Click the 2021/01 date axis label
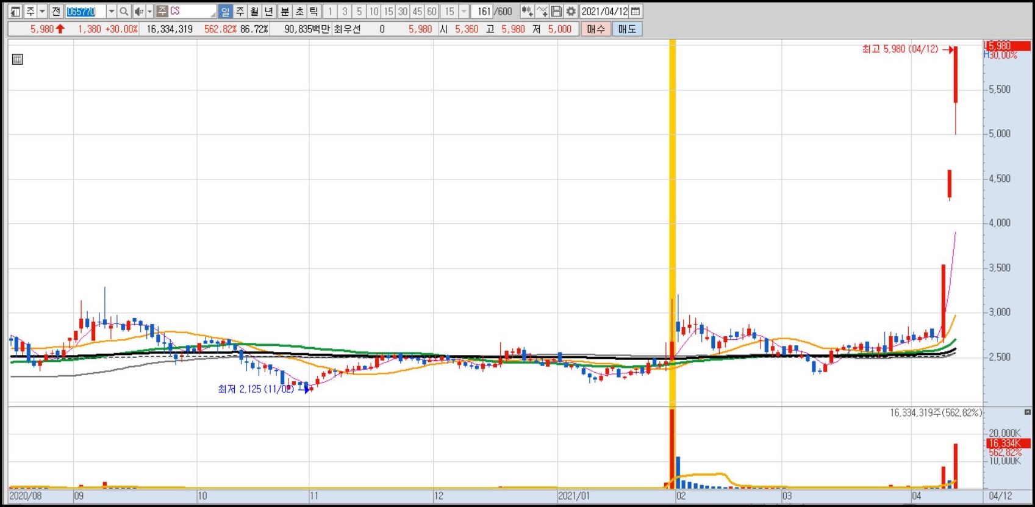Screen dimensions: 1035x507 tap(574, 496)
